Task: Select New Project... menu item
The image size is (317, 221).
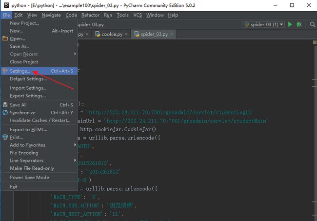Action: click(x=40, y=23)
